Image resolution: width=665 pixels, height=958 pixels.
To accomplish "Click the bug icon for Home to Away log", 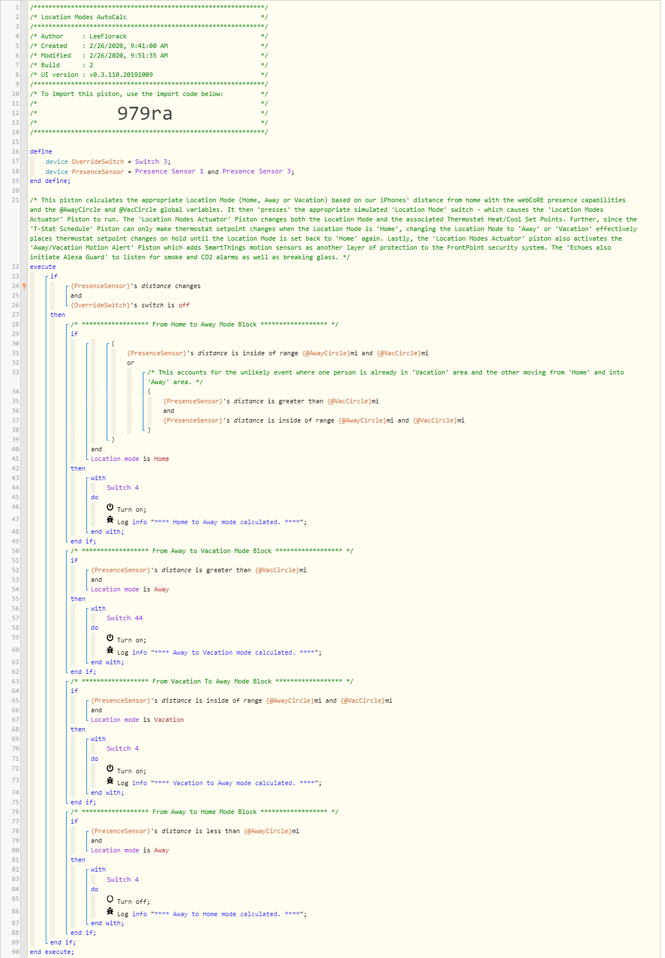I will (110, 520).
